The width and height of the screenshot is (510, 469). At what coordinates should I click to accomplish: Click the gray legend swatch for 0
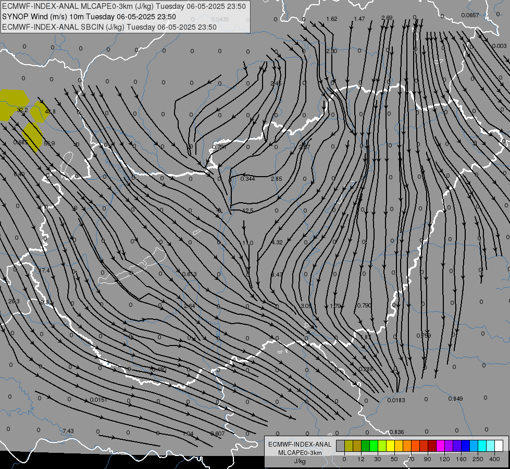click(341, 446)
